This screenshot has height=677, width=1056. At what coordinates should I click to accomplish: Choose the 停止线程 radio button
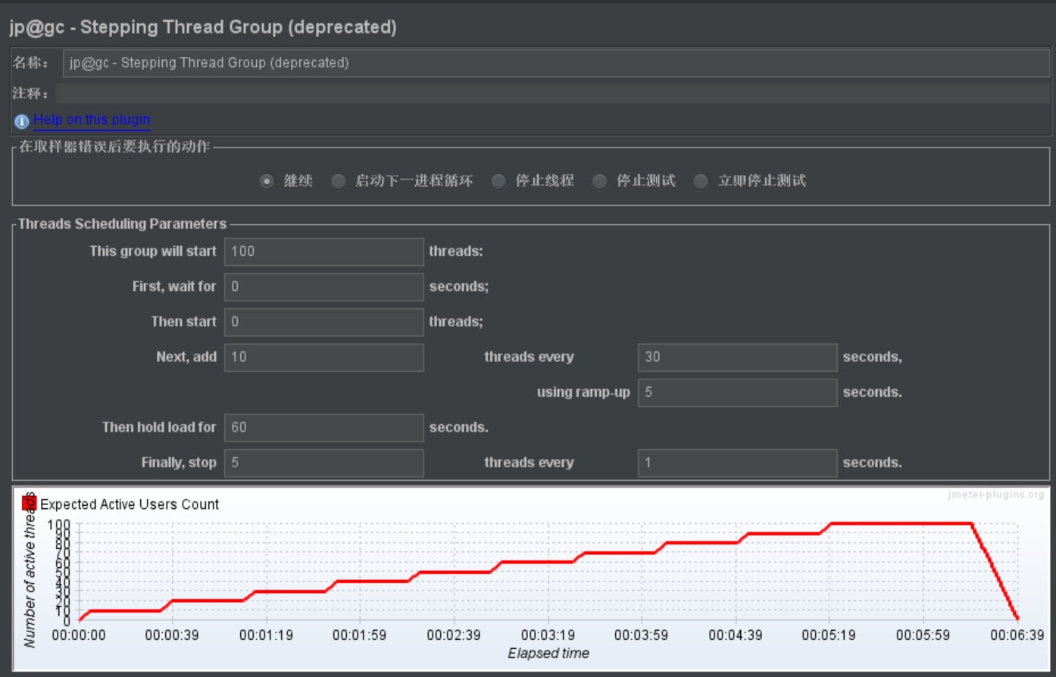[x=498, y=182]
